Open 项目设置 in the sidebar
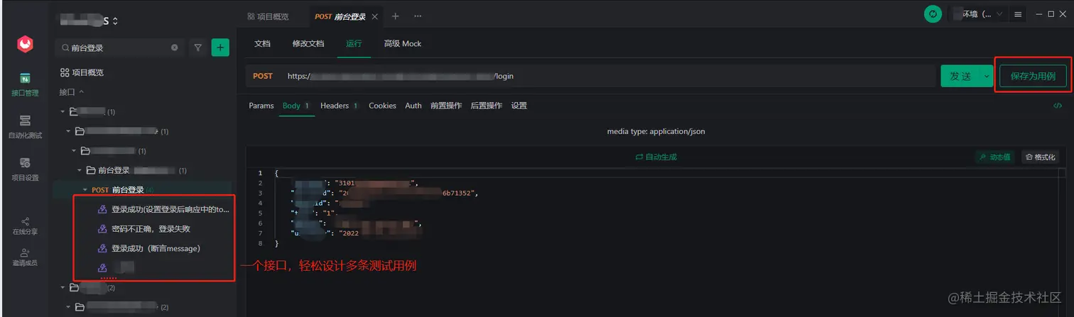The width and height of the screenshot is (1074, 317). [x=25, y=169]
